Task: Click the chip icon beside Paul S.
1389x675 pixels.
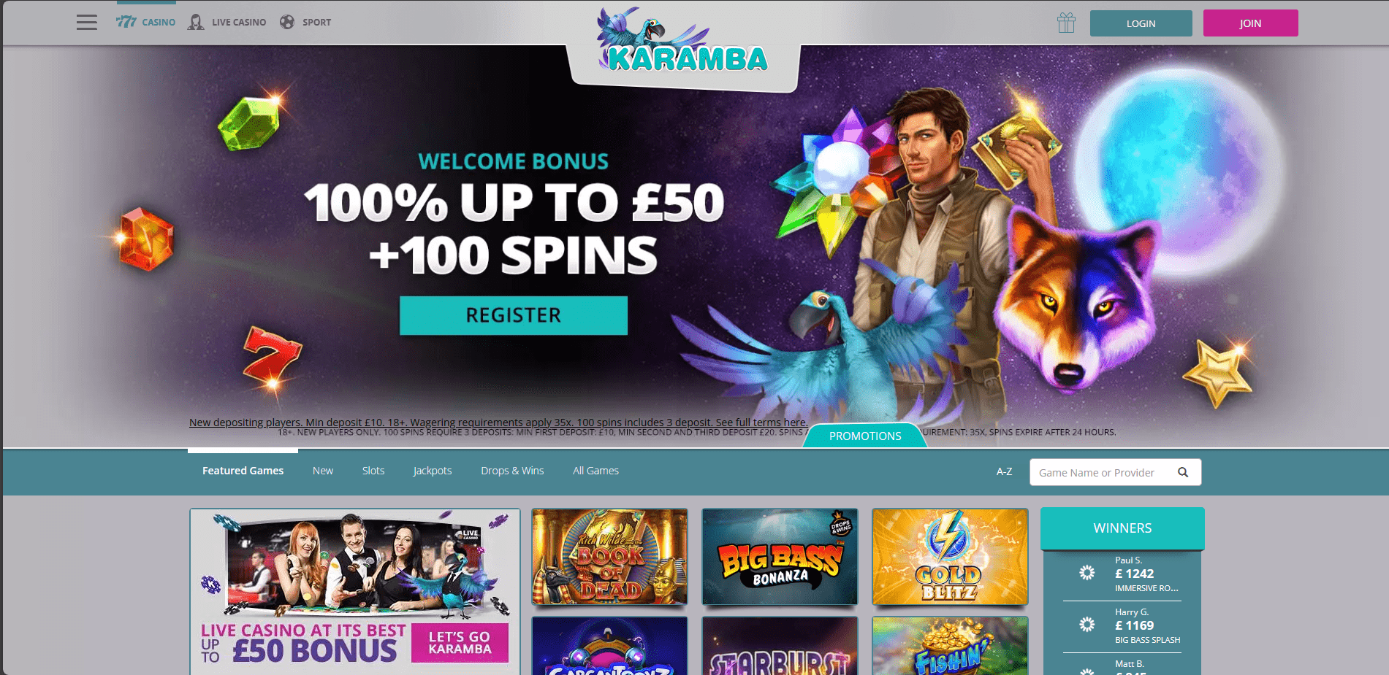Action: pos(1087,573)
